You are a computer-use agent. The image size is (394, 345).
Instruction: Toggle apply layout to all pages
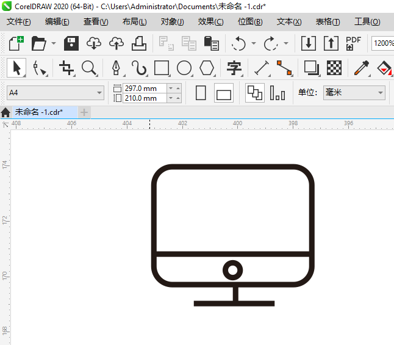255,93
